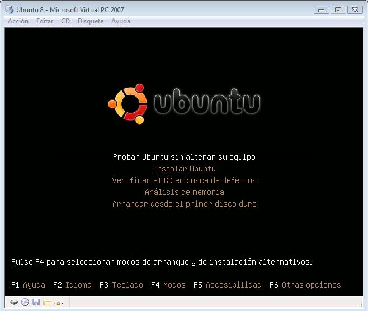Select 'Verificar el CD en busca de defectos'
This screenshot has height=311, width=368.
tap(184, 180)
